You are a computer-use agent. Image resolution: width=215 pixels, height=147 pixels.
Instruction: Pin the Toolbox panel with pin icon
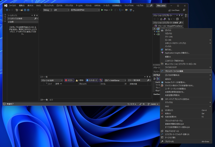pos(35,16)
